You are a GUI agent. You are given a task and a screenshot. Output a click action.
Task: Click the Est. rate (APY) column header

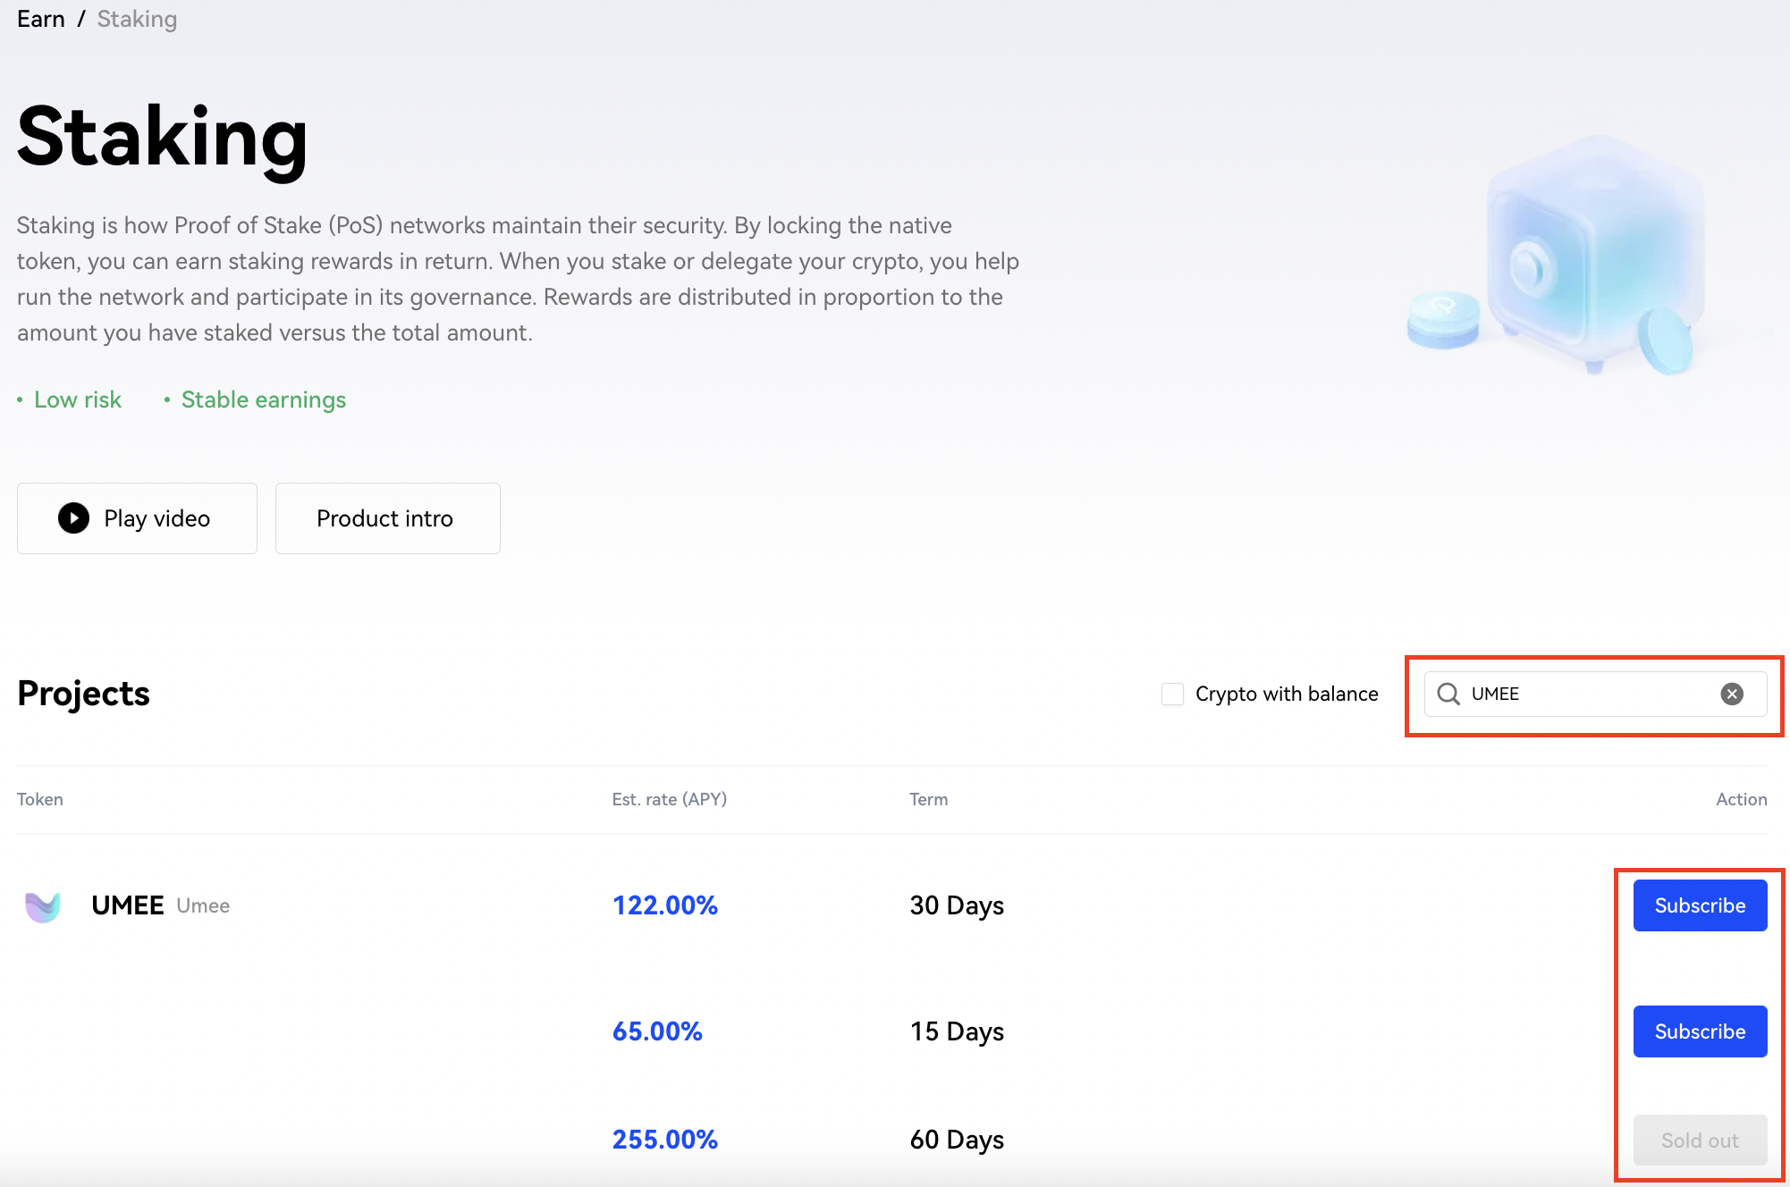(670, 799)
